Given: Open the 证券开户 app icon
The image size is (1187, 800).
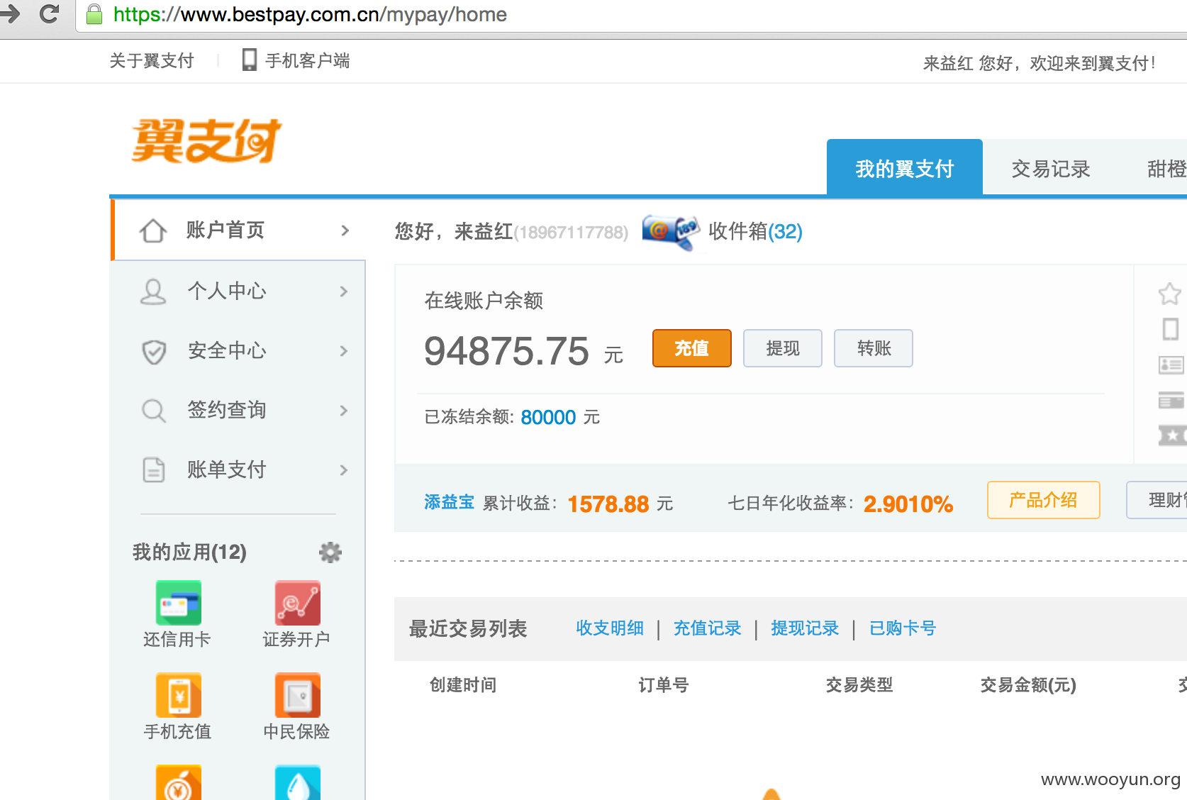Looking at the screenshot, I should [298, 603].
